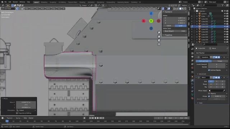Open the Global transform orientation dropdown
This screenshot has width=230, height=129.
(x=84, y=5)
